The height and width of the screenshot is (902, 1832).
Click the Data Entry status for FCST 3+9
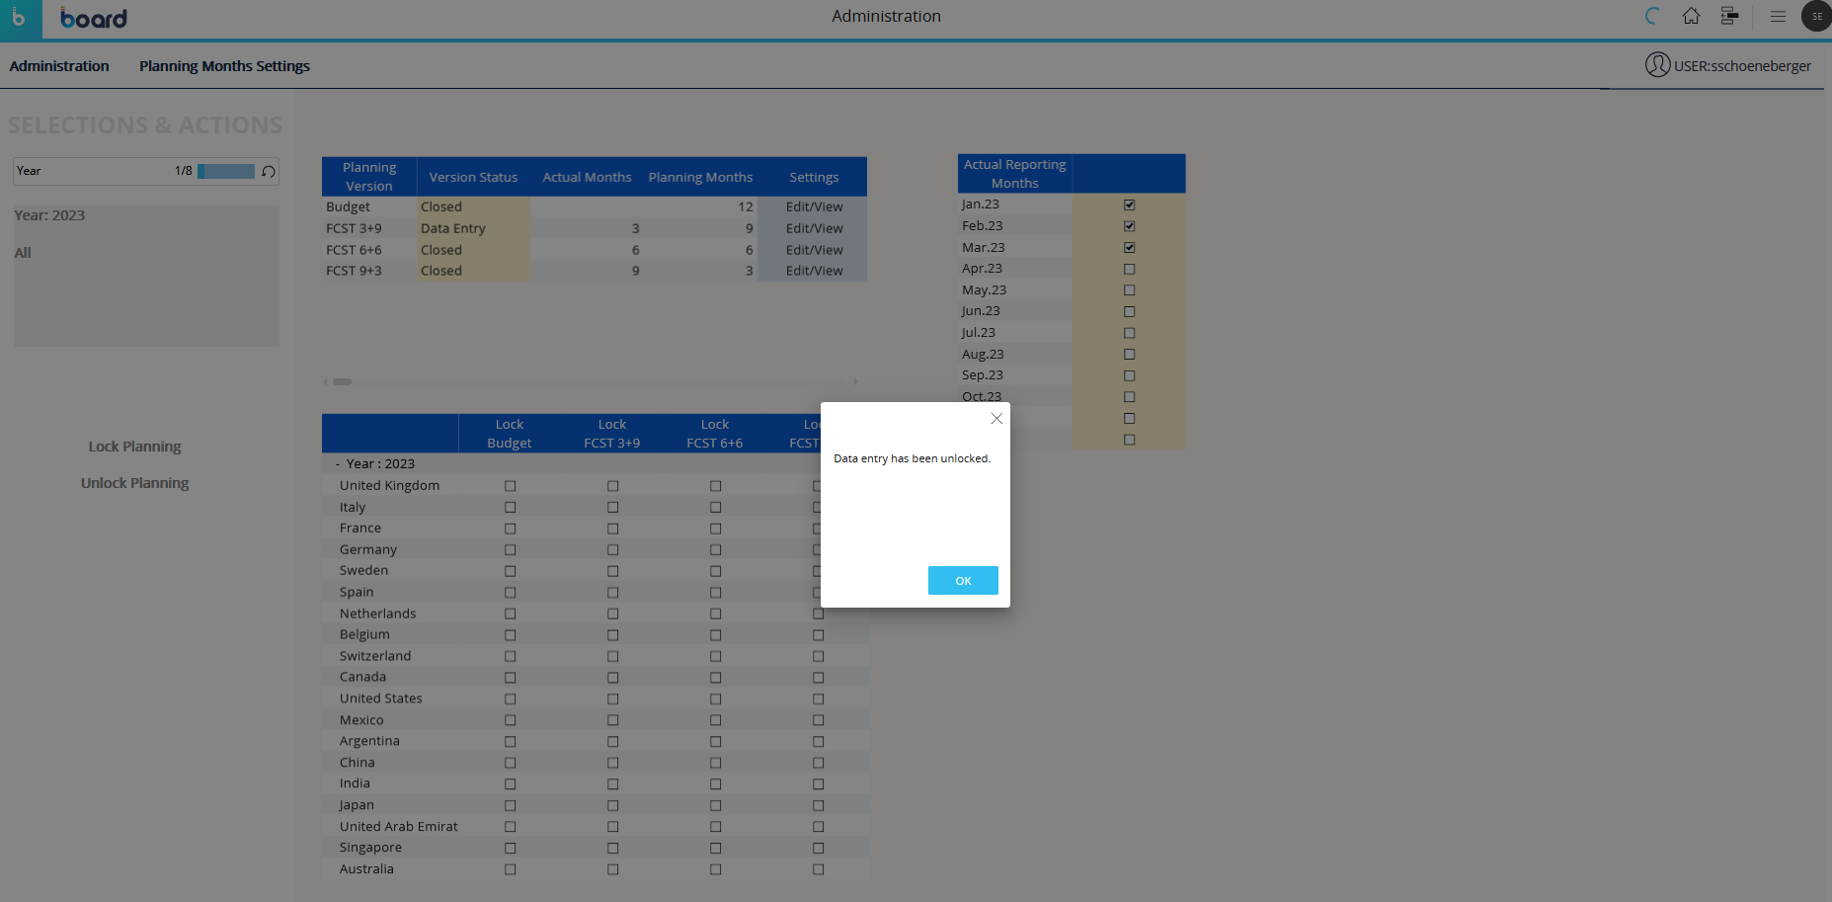coord(473,228)
